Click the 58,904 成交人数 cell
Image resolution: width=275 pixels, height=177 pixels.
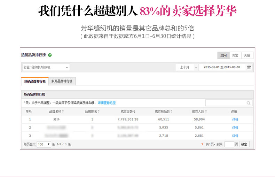pos(199,120)
